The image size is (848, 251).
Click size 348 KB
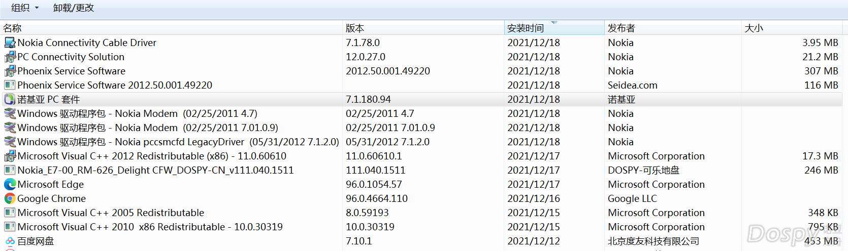click(x=823, y=213)
